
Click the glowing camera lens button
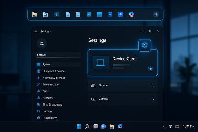144,45
